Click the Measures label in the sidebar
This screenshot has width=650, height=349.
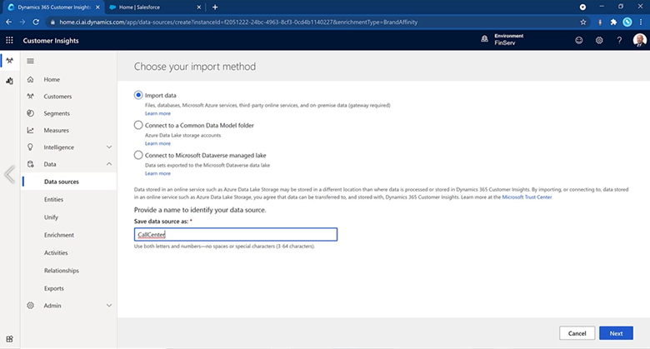(x=57, y=131)
